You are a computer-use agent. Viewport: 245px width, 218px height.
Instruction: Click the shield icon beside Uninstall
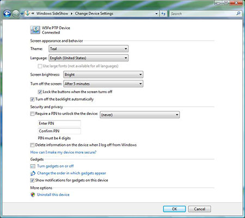(x=33, y=195)
